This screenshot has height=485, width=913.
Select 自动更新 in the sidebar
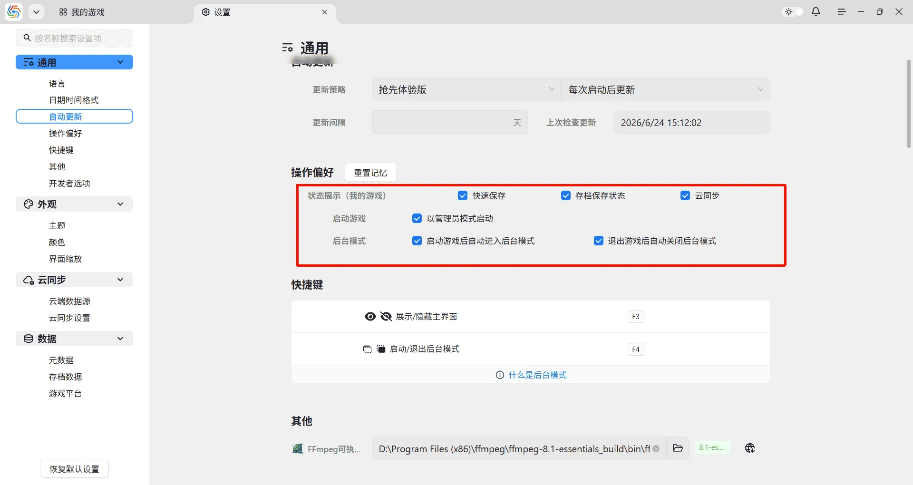[75, 116]
